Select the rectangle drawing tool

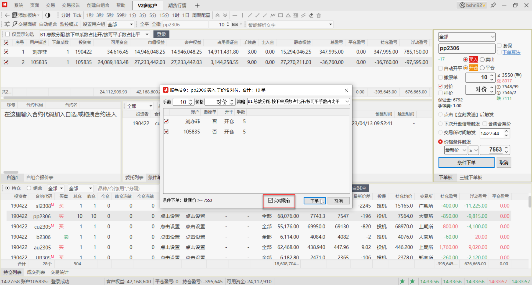(x=280, y=15)
